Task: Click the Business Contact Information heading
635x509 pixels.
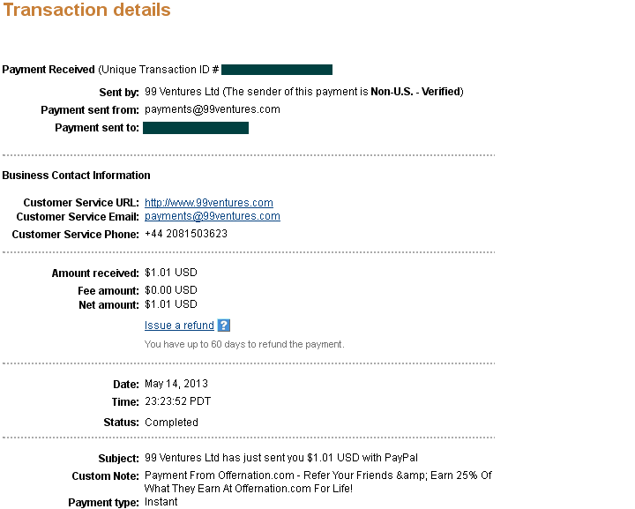Action: (76, 176)
